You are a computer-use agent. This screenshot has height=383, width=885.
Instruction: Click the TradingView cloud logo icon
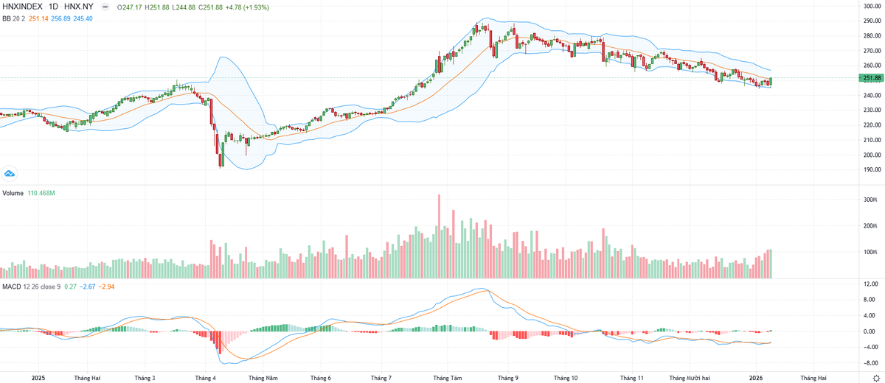tap(10, 174)
